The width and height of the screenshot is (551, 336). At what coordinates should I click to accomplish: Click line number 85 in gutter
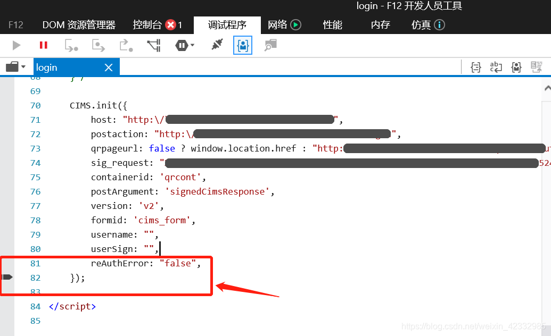(36, 321)
